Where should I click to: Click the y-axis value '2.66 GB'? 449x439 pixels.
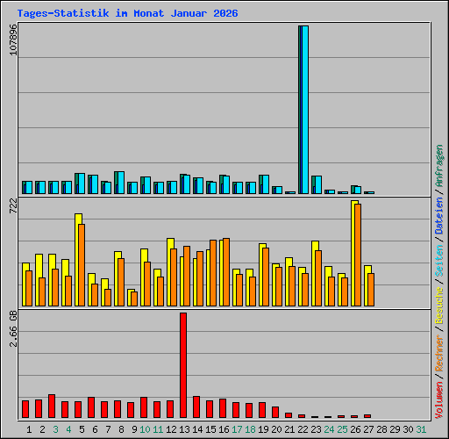tap(13, 329)
